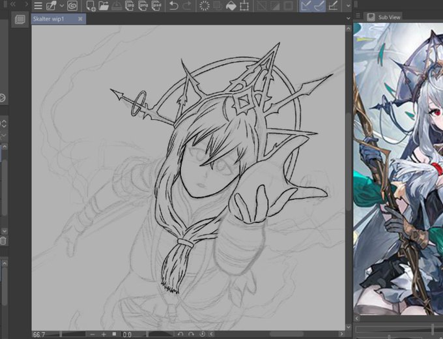Open Clip Studio launcher icon

tap(72, 6)
